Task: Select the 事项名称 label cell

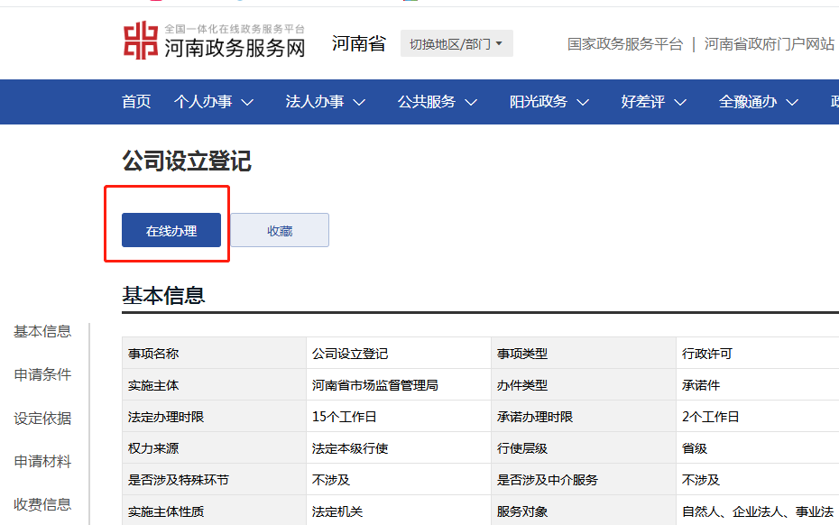Action: tap(214, 354)
